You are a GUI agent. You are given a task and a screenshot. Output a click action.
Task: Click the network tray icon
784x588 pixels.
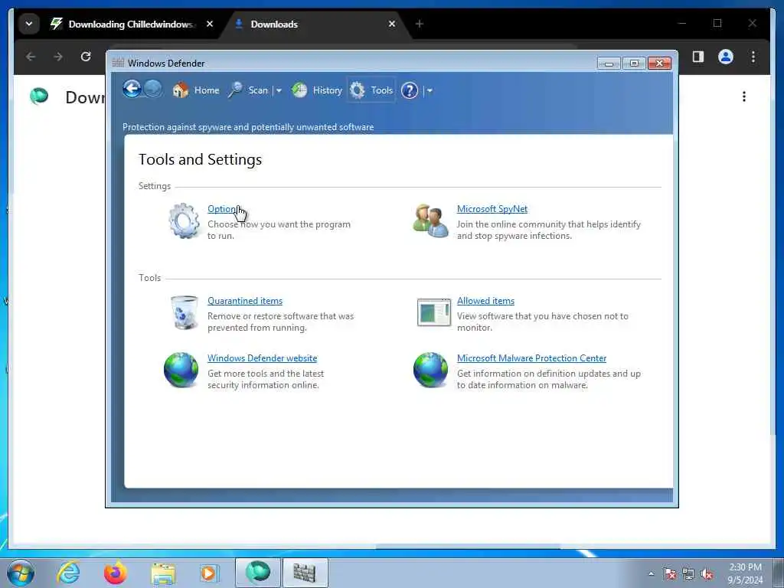point(688,574)
